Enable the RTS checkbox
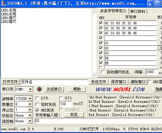Screen dimensions: 162x133 [x=61, y=98]
